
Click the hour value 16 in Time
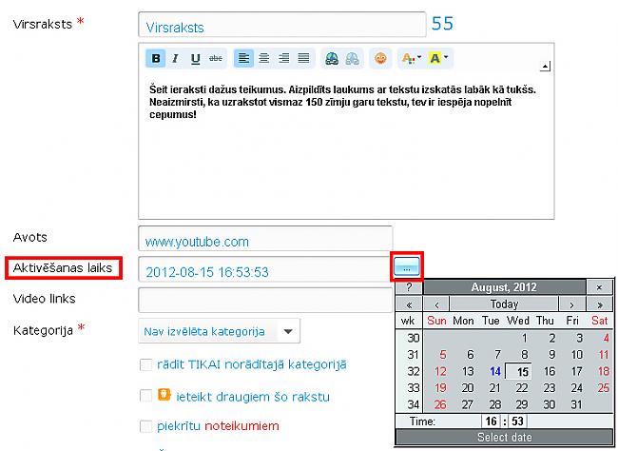pos(492,421)
